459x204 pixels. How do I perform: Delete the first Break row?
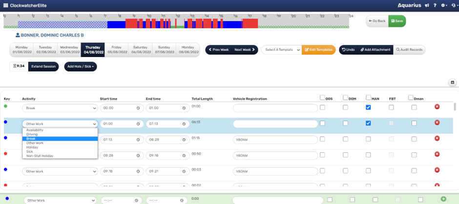click(x=437, y=107)
